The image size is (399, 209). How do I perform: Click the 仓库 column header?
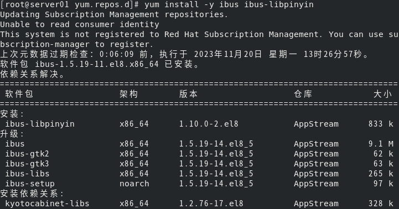click(303, 94)
